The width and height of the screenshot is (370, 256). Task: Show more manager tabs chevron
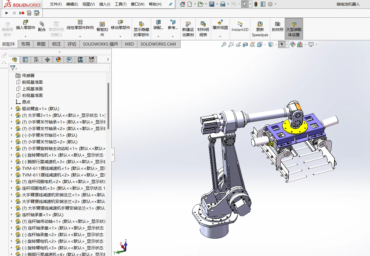pos(108,59)
